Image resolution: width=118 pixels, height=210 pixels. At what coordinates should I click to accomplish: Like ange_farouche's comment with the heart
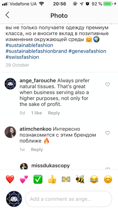108,85
